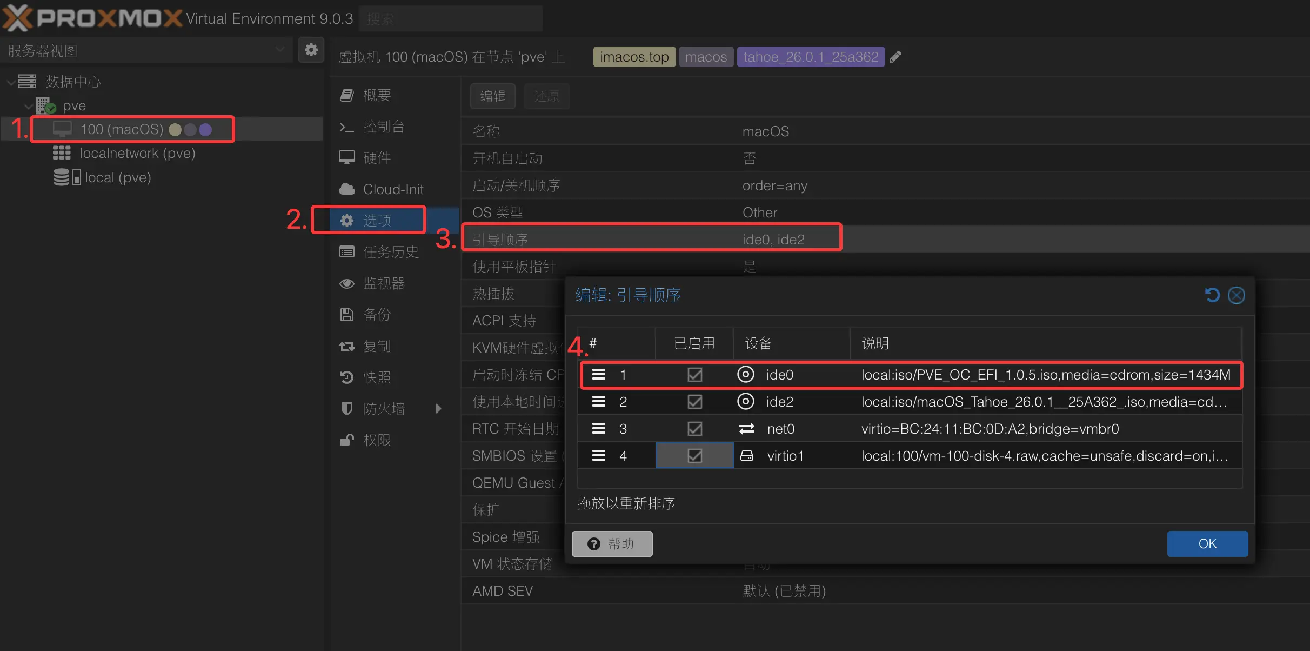The height and width of the screenshot is (651, 1310).
Task: Click the purple tahoe_26.0.1_25a362 tag
Action: coord(810,57)
